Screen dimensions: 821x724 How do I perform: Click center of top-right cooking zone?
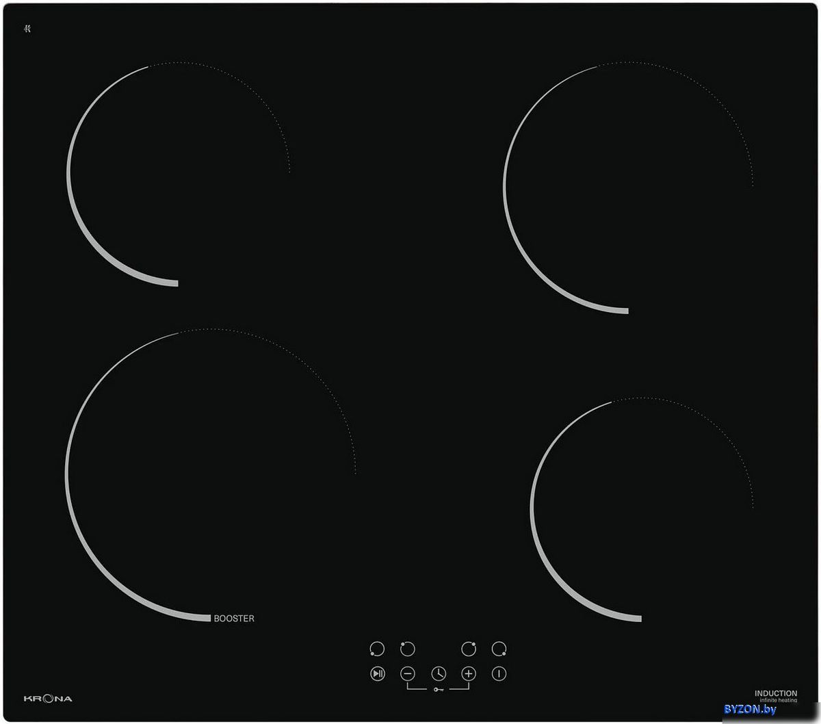point(628,188)
